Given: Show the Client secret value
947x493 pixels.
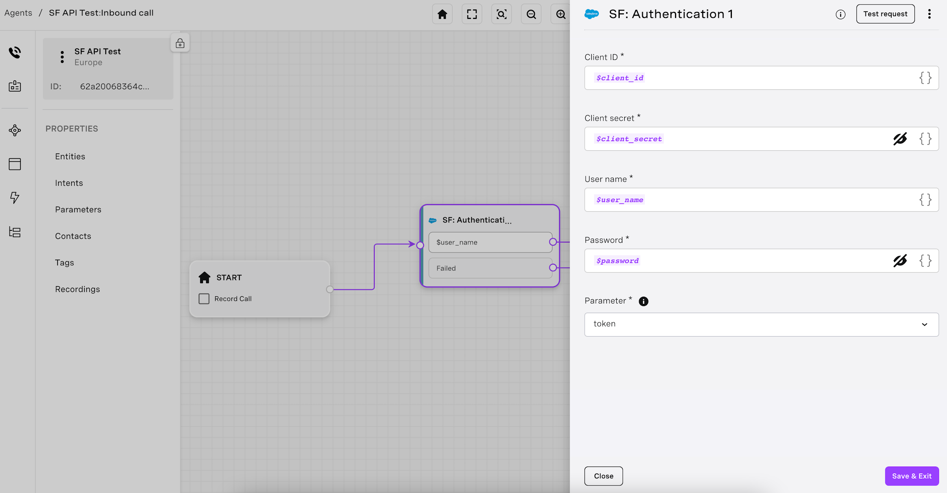Looking at the screenshot, I should [900, 139].
